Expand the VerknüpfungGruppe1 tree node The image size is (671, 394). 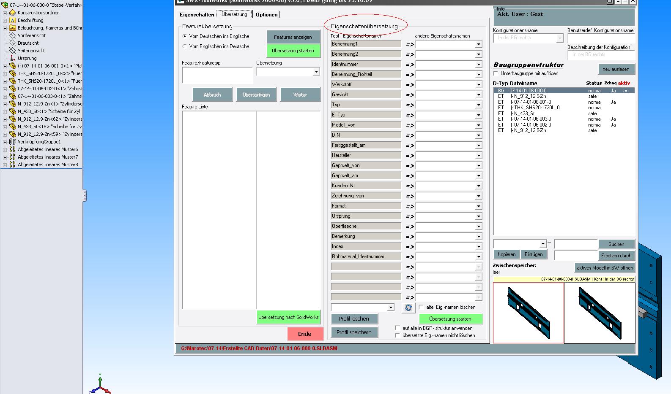[x=5, y=142]
